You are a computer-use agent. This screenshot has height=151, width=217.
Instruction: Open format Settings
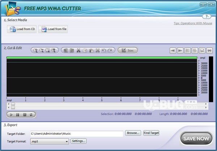78,141
